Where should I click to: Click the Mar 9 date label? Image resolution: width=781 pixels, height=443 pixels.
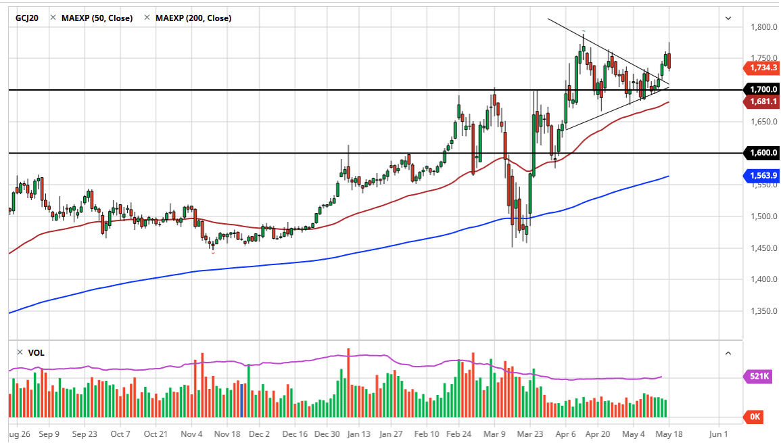coord(494,434)
